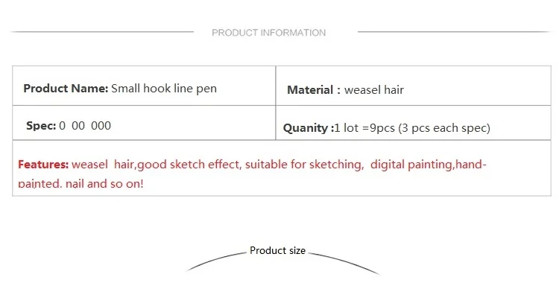Click the 'digital painting' phrase

coord(411,165)
